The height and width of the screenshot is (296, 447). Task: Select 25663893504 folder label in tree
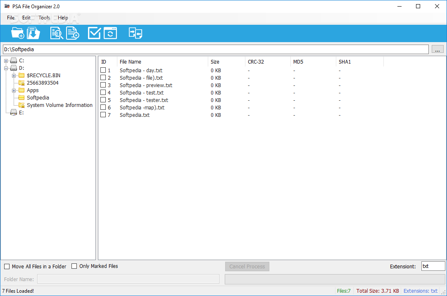(x=43, y=83)
